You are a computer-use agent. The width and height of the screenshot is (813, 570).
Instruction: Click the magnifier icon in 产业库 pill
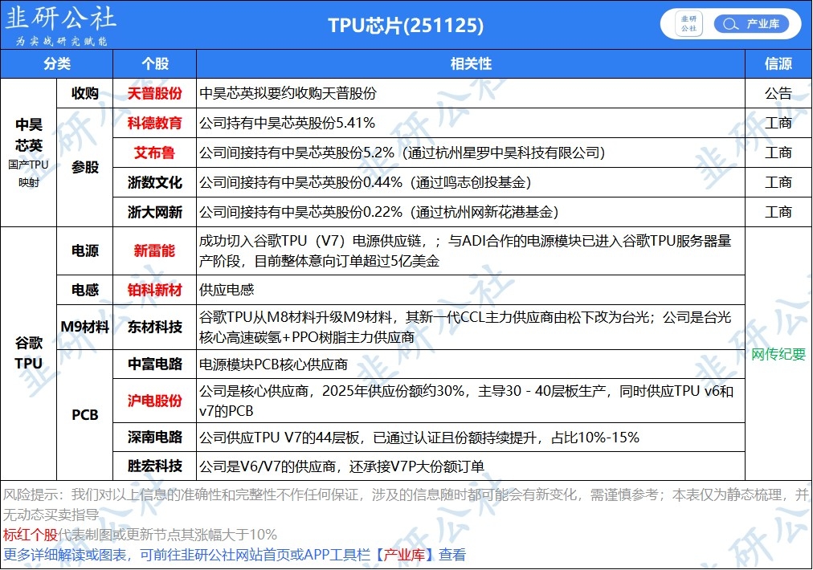coord(730,24)
